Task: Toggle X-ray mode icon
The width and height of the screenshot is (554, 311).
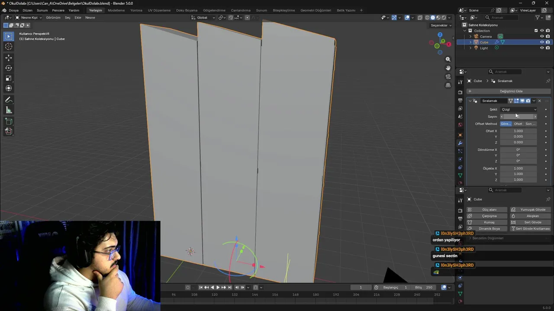Action: [420, 18]
